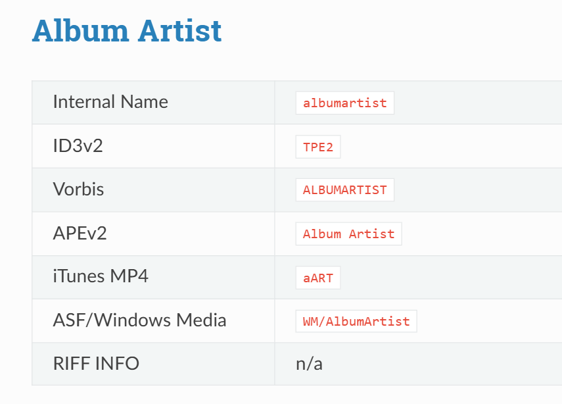Click the iTunes MP4 row label

(101, 276)
